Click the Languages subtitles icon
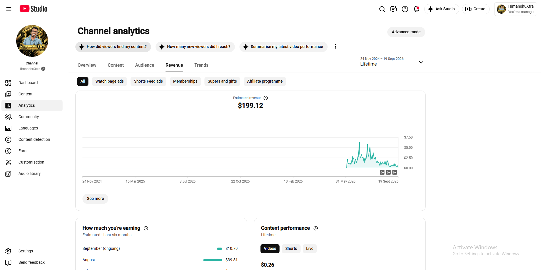Viewport: 542px width, 270px height. (8, 128)
